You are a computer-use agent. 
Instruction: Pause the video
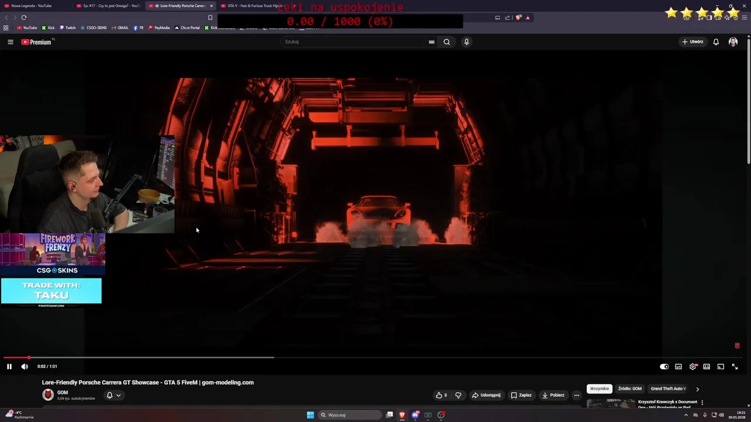pyautogui.click(x=9, y=366)
